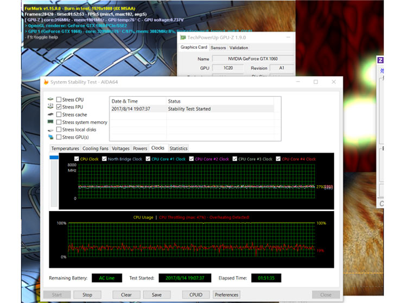Viewport: 407px width, 303px height.
Task: Click the greyed-out Close button at the bottom
Action: coord(326,295)
